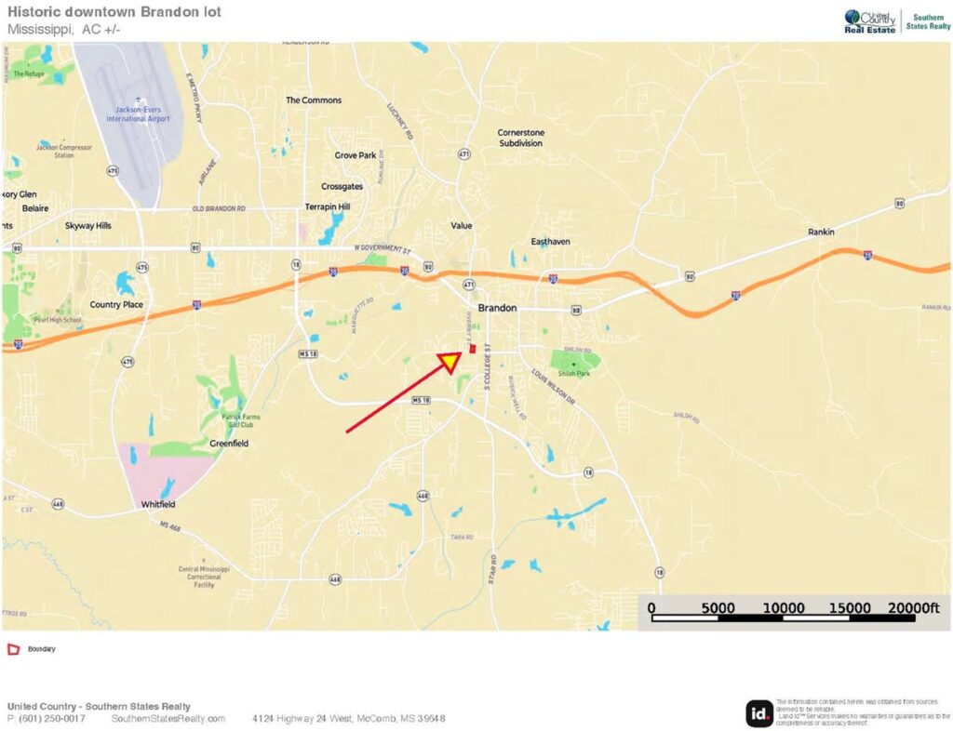
Task: Click the Land id logo badge
Action: 759,711
